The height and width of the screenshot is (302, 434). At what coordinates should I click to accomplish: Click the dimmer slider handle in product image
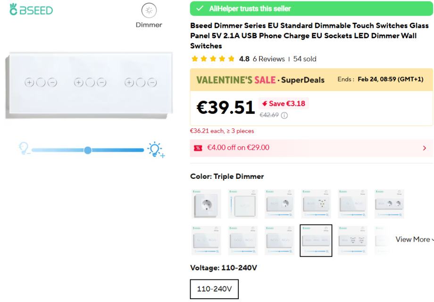88,150
